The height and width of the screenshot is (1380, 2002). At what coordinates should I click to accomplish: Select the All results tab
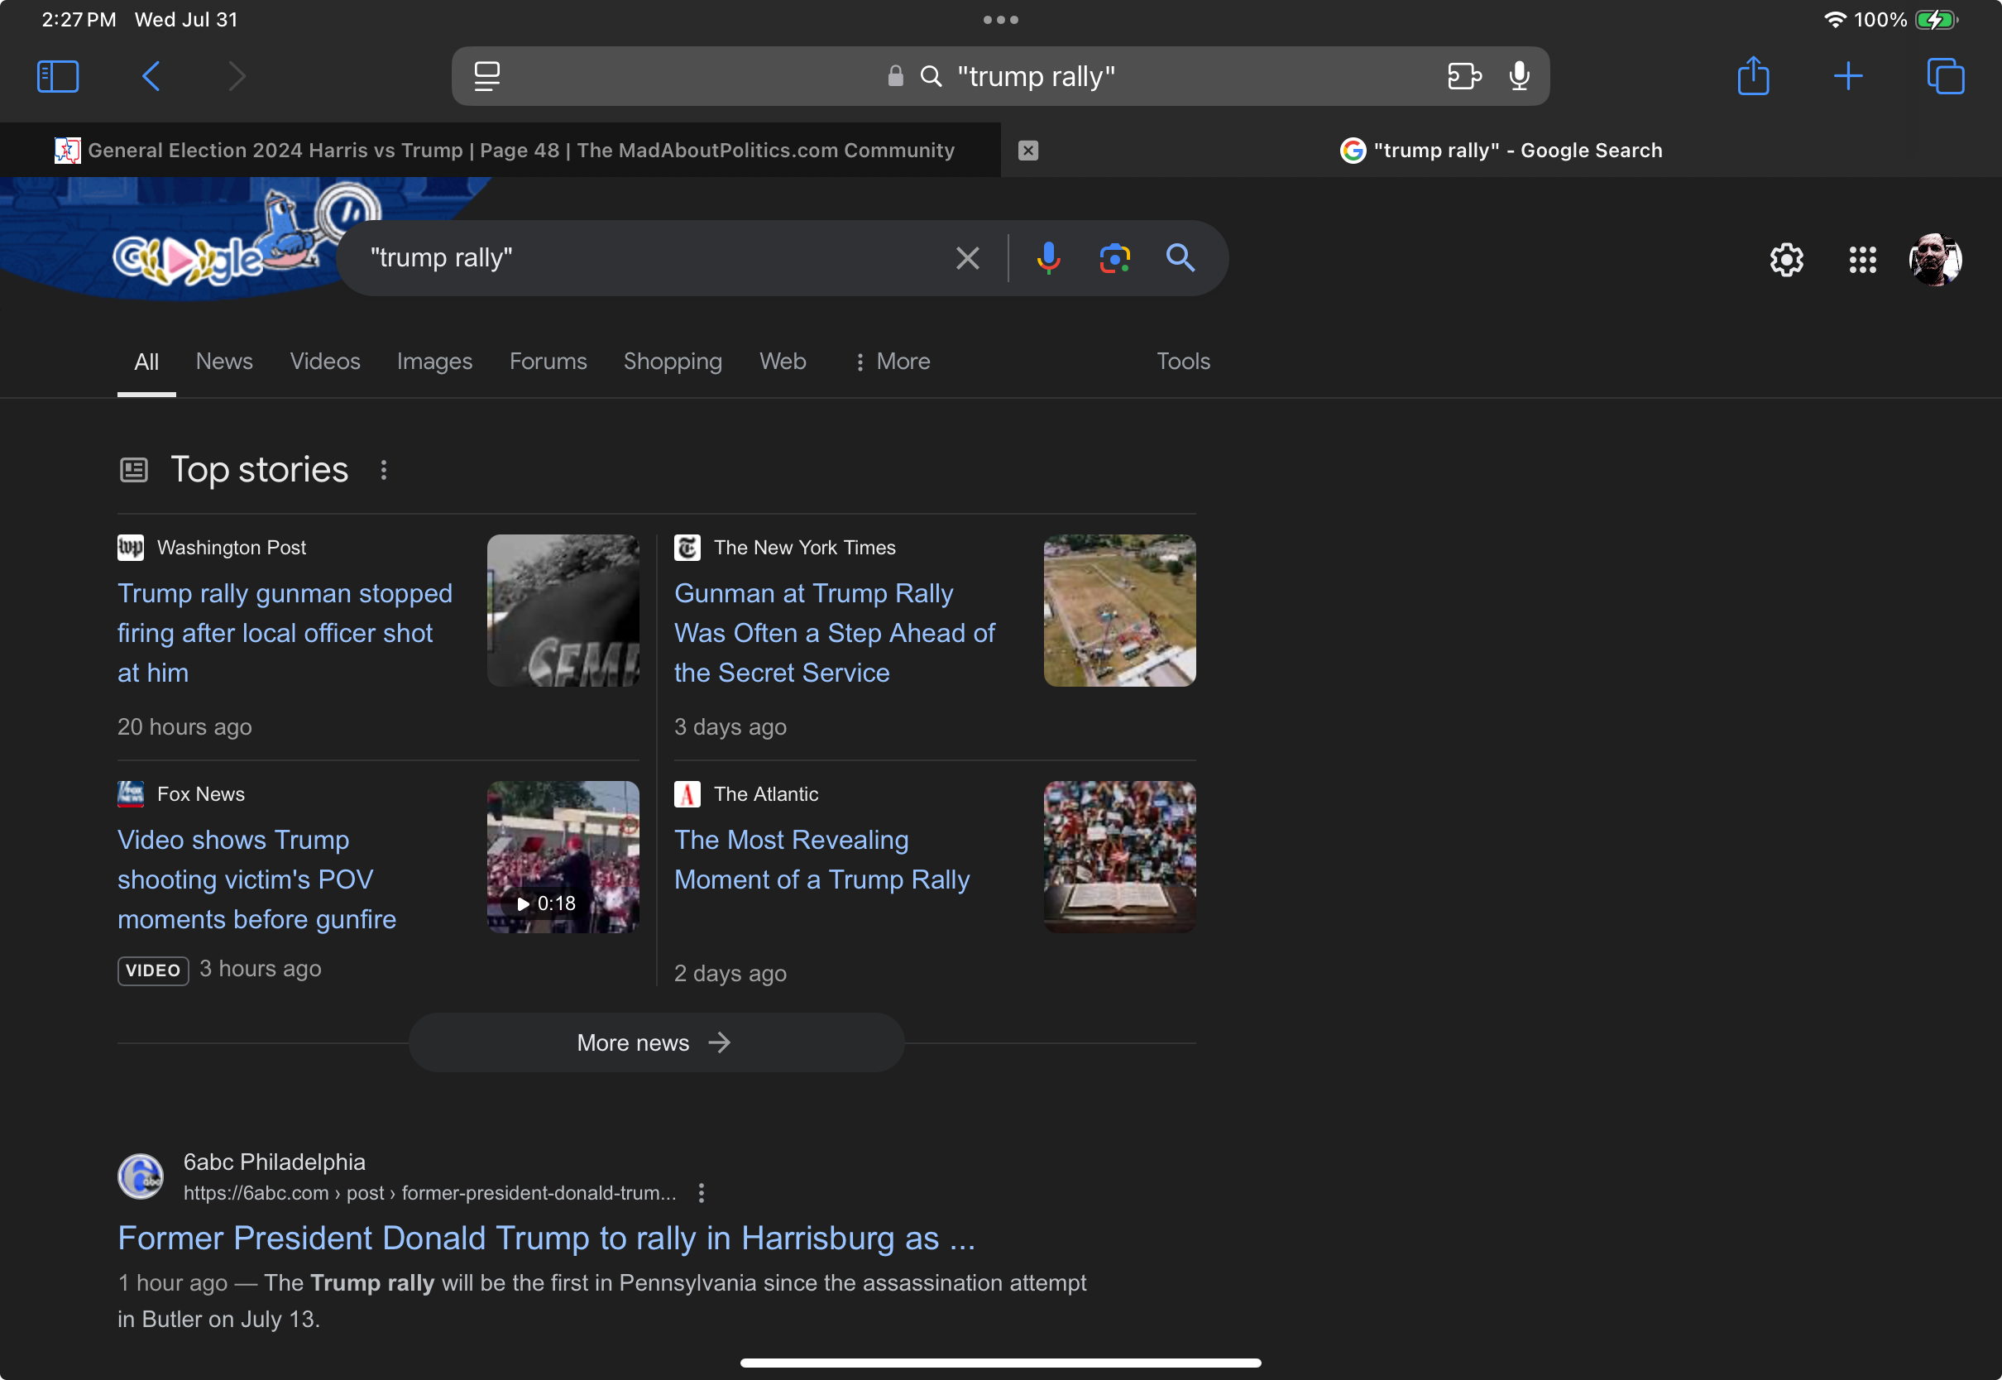146,362
